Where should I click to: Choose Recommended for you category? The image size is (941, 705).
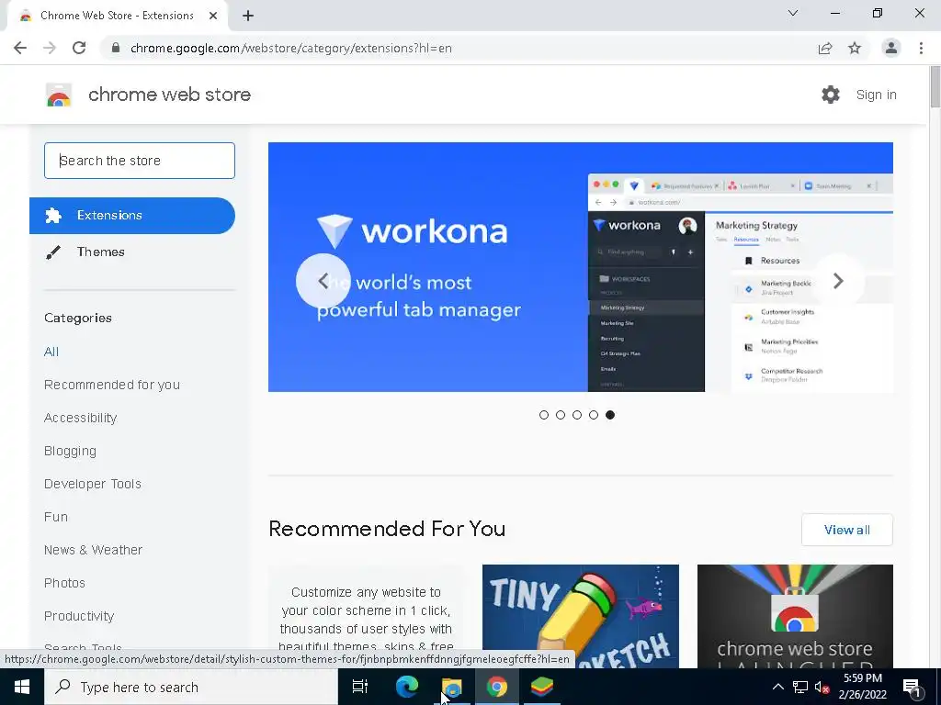pyautogui.click(x=111, y=385)
